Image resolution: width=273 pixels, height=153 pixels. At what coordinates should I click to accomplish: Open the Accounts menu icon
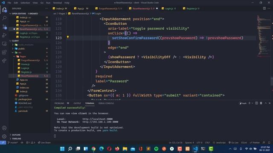[x=4, y=128]
